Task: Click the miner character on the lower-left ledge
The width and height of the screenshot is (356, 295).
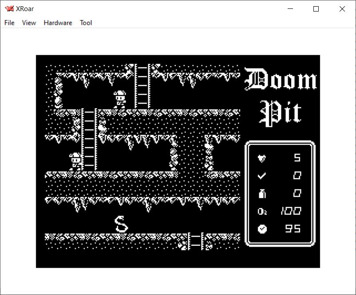Action: click(x=75, y=161)
